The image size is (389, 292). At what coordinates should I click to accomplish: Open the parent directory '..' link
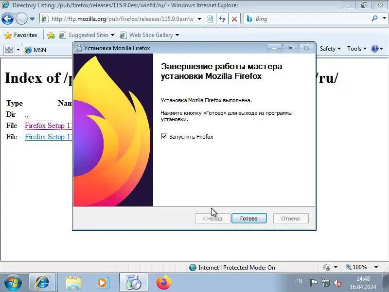[x=27, y=116]
